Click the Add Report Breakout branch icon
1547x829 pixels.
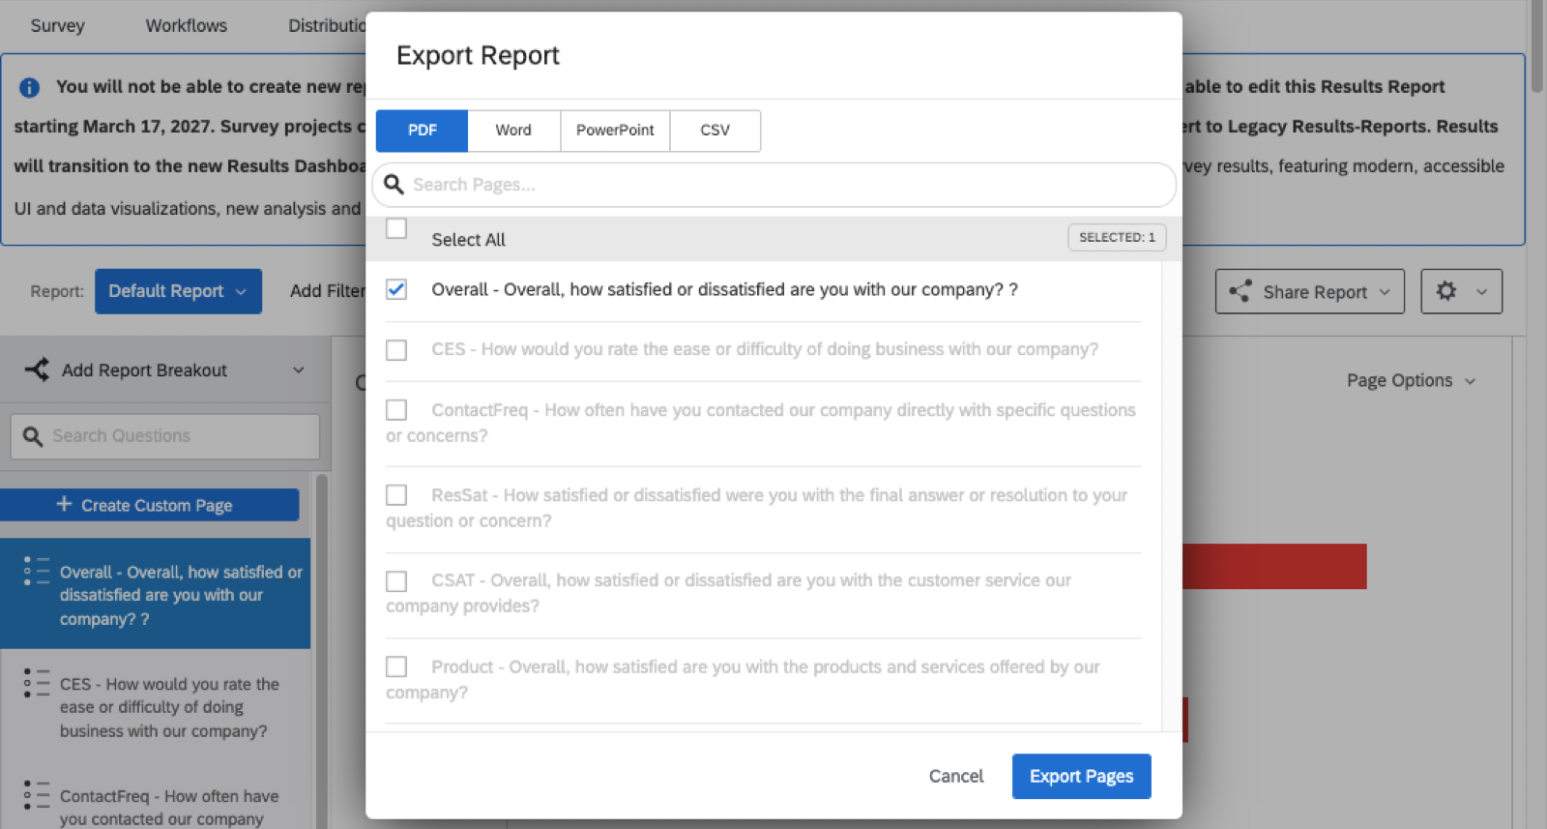(x=37, y=370)
